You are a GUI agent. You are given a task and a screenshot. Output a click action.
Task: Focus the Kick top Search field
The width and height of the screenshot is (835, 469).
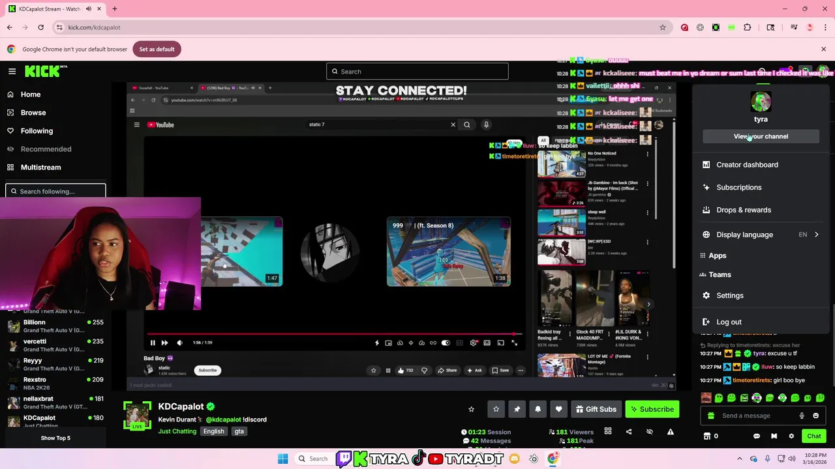417,72
